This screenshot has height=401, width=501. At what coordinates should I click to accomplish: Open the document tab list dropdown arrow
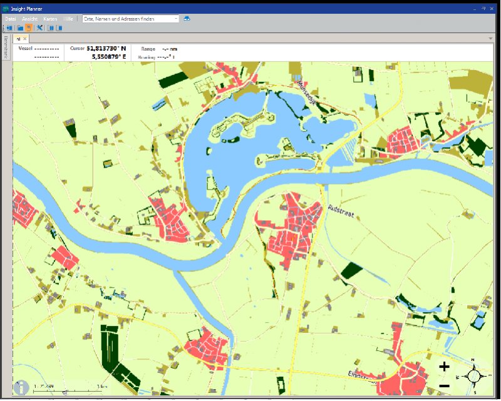pyautogui.click(x=490, y=39)
